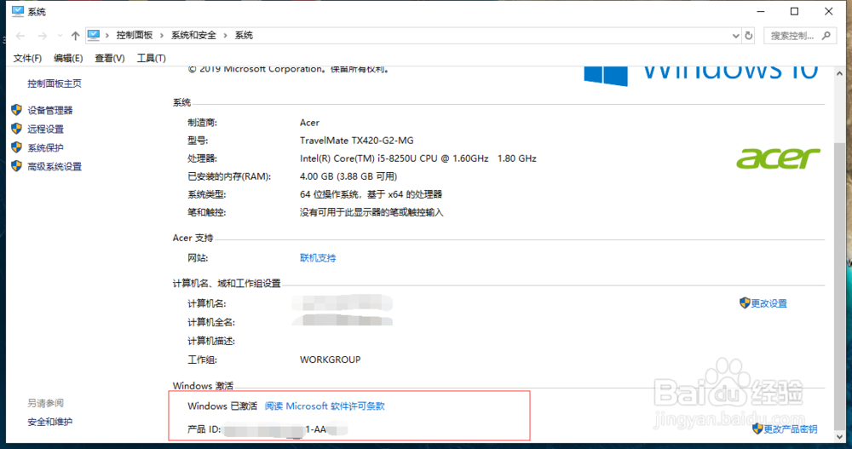Click the 64 位操作系统 system type text
Viewport: 852px width, 449px height.
click(x=371, y=194)
